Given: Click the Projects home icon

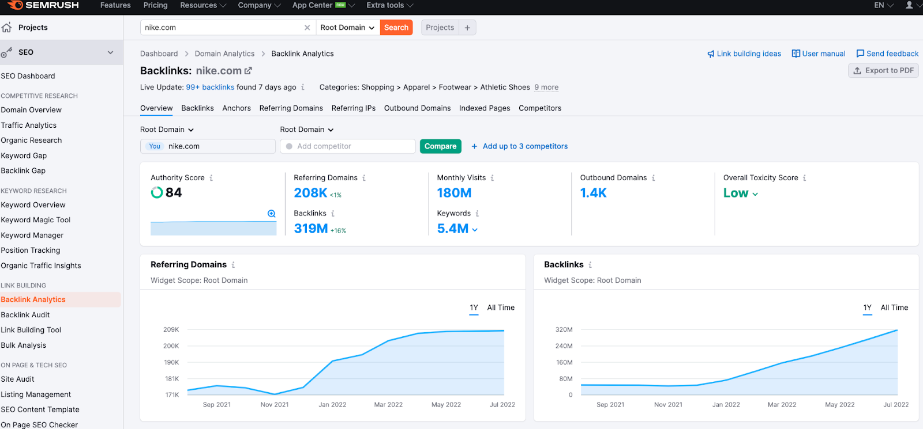Looking at the screenshot, I should 7,27.
